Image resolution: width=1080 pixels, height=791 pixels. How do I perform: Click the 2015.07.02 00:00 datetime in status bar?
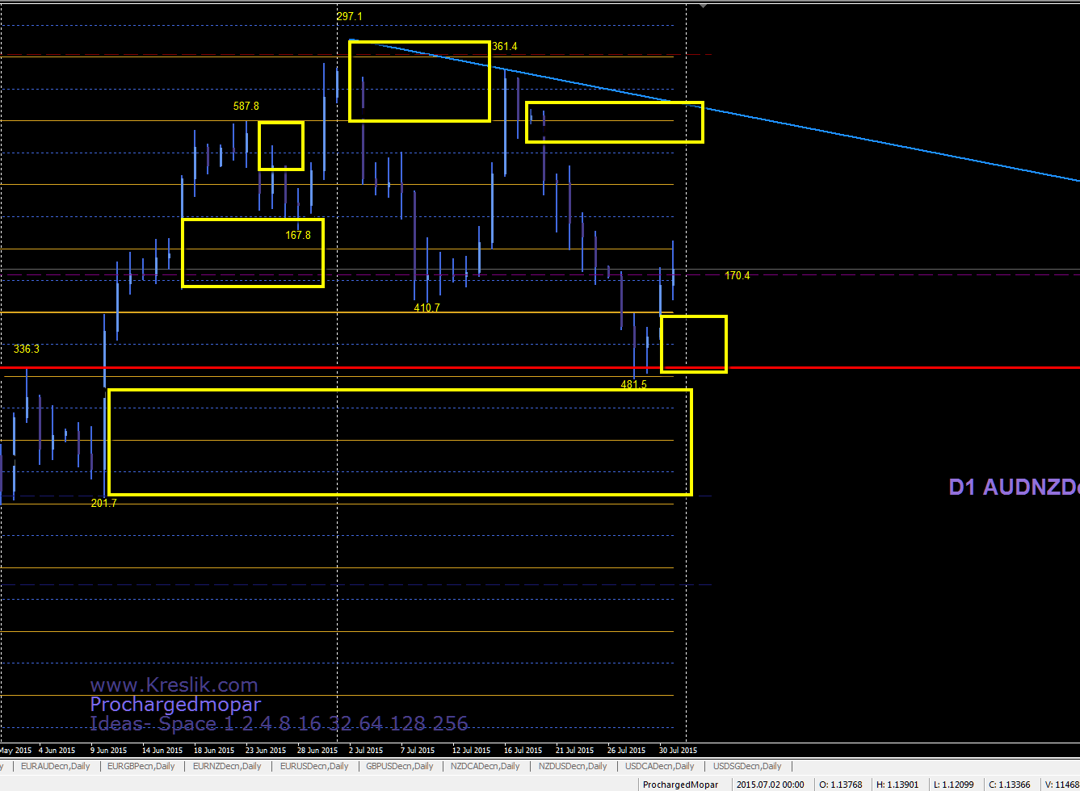click(770, 785)
